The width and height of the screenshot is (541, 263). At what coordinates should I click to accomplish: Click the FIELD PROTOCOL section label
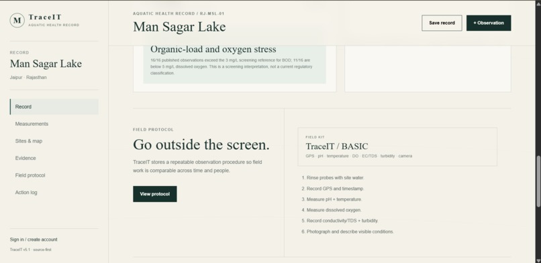pyautogui.click(x=153, y=130)
